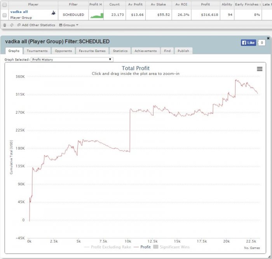The width and height of the screenshot is (272, 259).
Task: Click the Facebook like count 0
Action: pos(262,43)
